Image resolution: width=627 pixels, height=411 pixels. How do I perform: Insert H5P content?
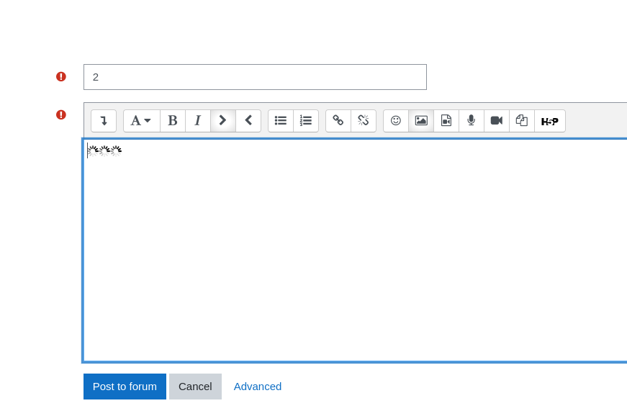click(x=550, y=121)
